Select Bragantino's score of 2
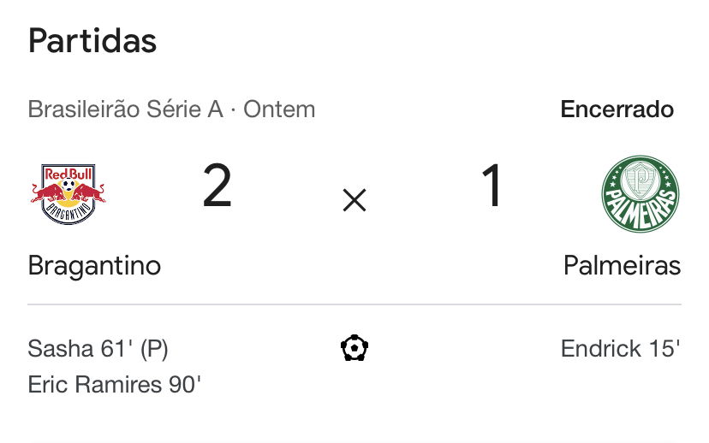The width and height of the screenshot is (709, 443). pyautogui.click(x=217, y=186)
